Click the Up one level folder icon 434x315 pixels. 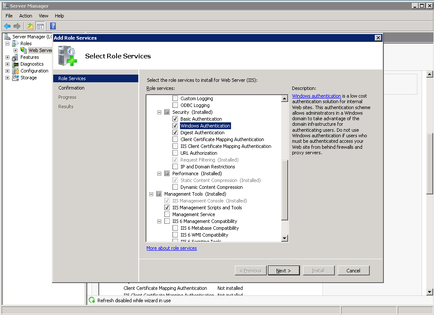click(x=30, y=26)
